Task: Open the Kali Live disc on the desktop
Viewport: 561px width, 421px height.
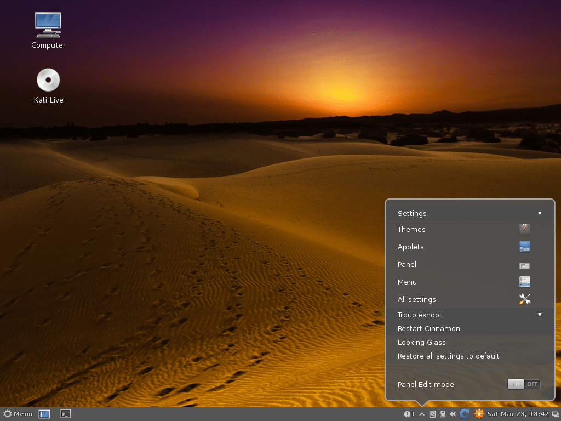Action: click(x=48, y=79)
